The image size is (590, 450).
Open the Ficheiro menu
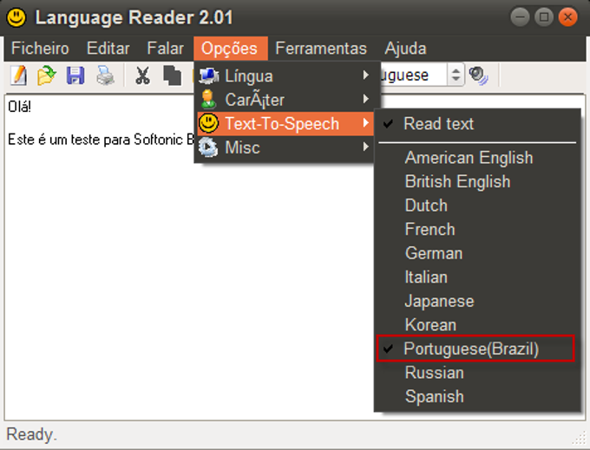pyautogui.click(x=40, y=49)
